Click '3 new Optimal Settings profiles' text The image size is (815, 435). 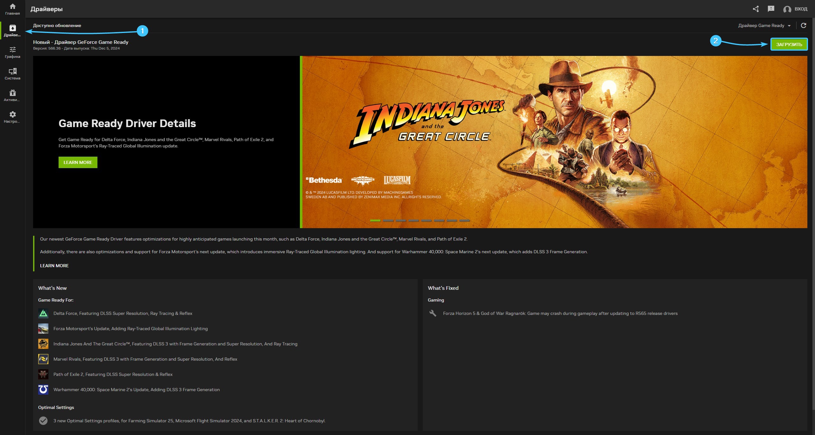[189, 421]
